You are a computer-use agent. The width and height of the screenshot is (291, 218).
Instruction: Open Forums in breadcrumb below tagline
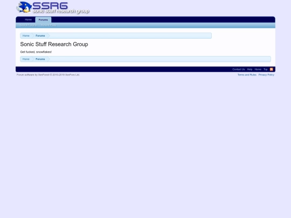40,59
